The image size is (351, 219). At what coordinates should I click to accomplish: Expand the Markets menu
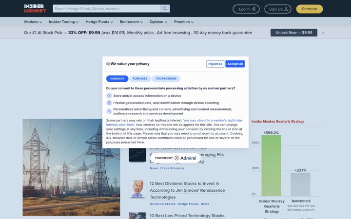[33, 22]
